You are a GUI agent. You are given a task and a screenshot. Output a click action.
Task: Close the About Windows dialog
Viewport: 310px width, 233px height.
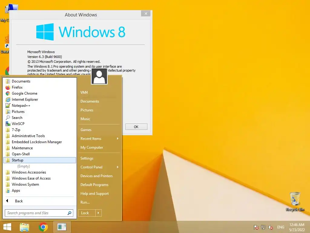click(x=146, y=13)
